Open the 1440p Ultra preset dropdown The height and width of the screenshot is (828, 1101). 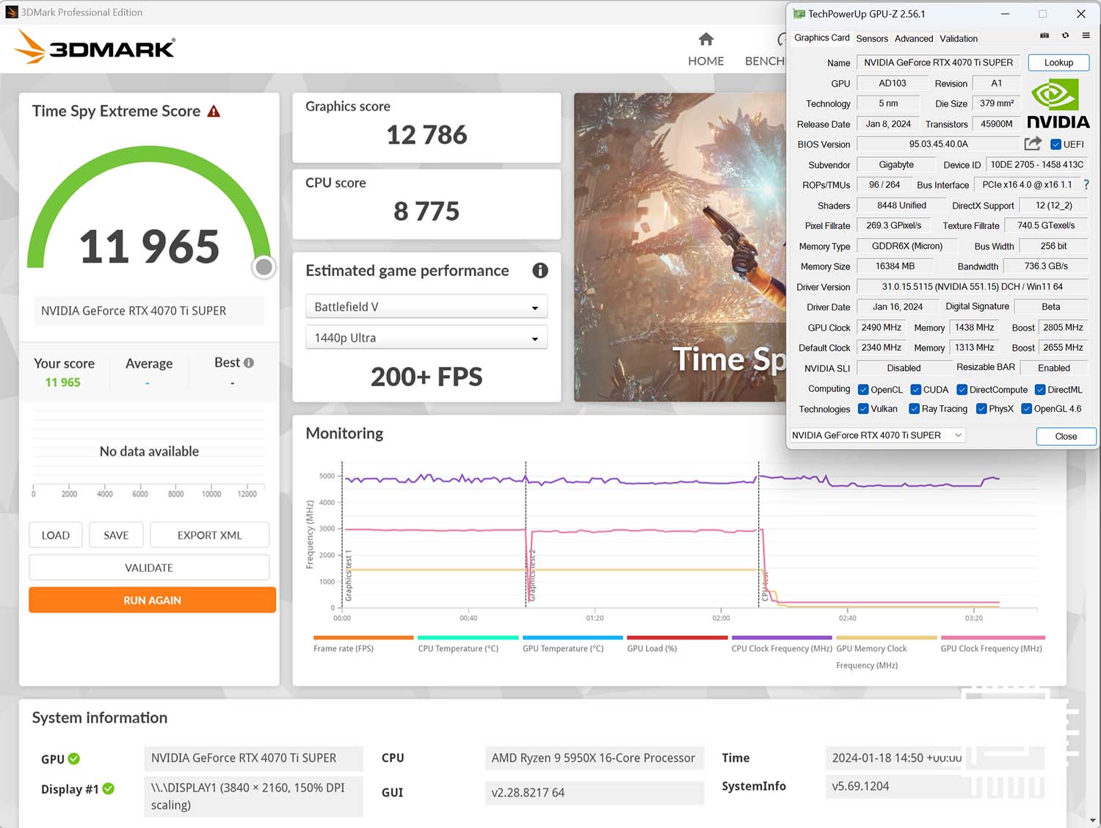click(x=426, y=338)
